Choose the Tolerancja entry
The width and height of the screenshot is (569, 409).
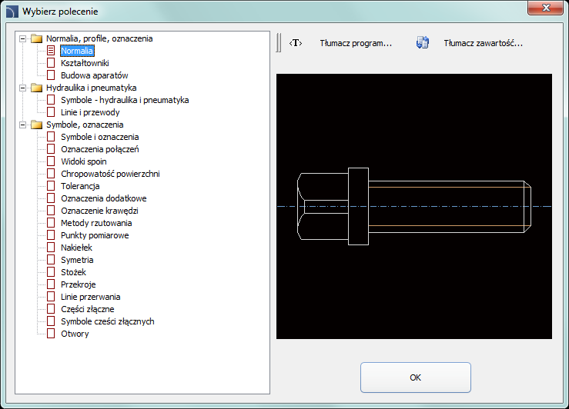tap(80, 186)
